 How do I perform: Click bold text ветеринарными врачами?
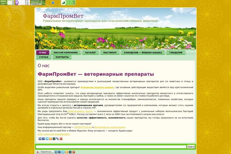(x=88, y=105)
